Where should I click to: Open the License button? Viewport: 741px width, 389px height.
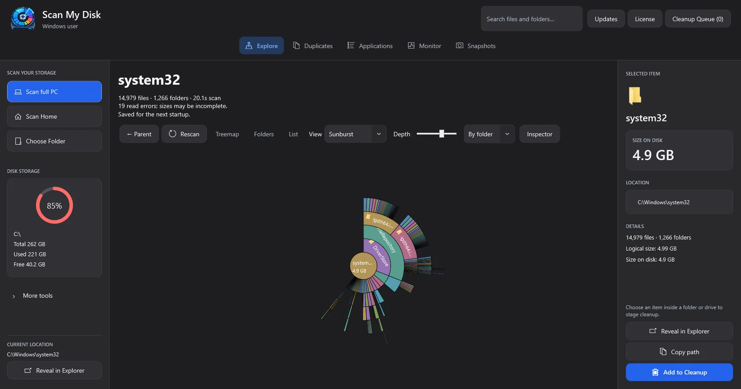coord(645,19)
